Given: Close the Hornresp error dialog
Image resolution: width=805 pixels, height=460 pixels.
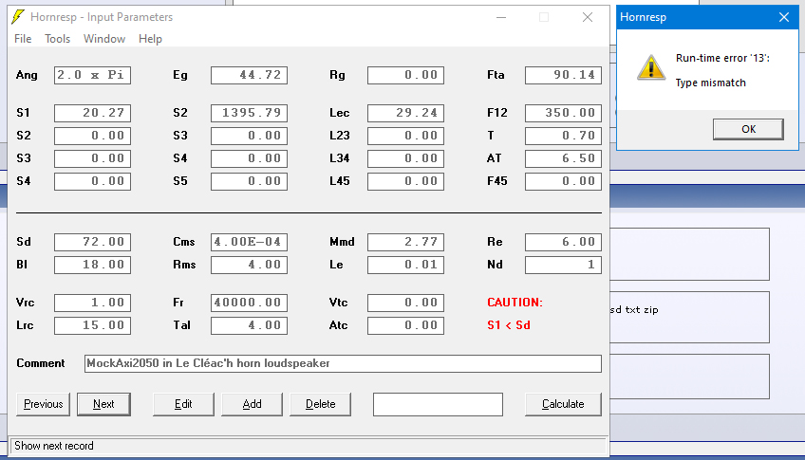Looking at the screenshot, I should tap(784, 17).
